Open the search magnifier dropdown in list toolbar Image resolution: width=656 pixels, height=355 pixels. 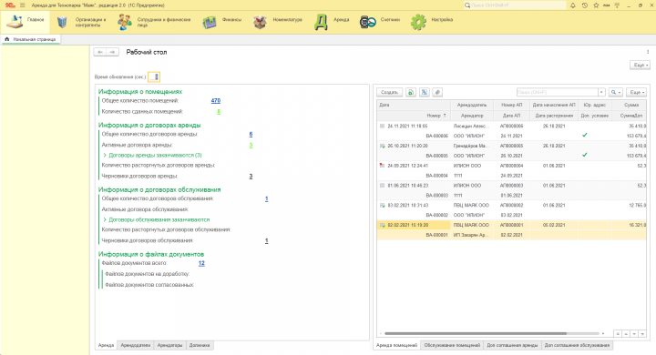tap(615, 92)
